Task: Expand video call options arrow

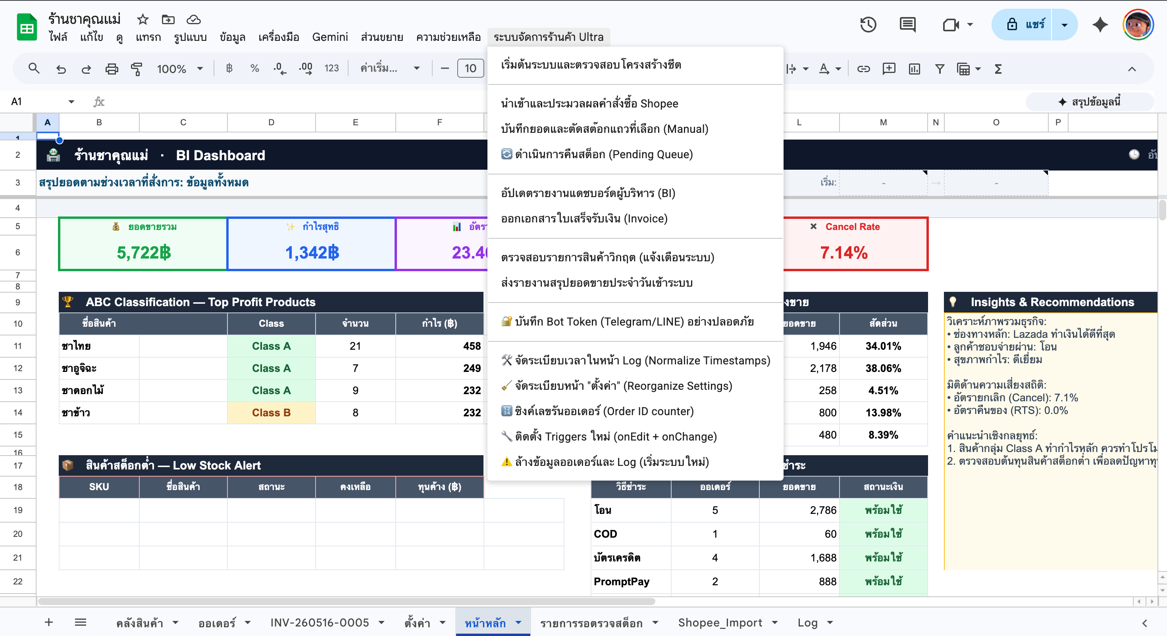Action: [x=970, y=25]
